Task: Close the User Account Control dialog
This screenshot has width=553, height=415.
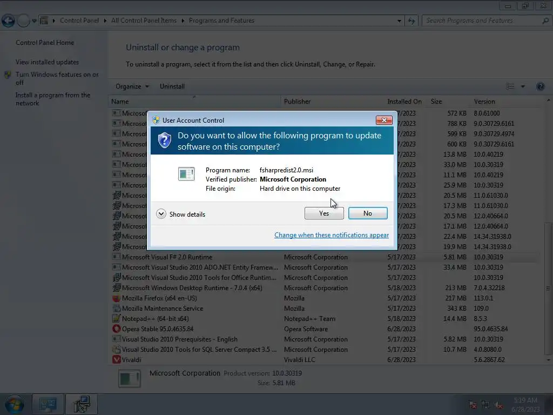Action: click(x=384, y=120)
